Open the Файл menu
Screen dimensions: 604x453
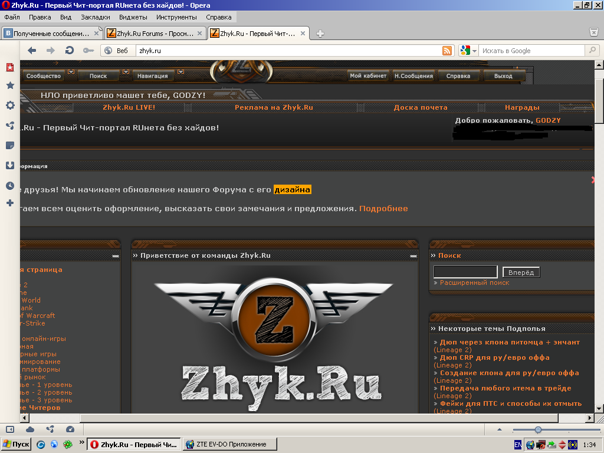click(12, 17)
